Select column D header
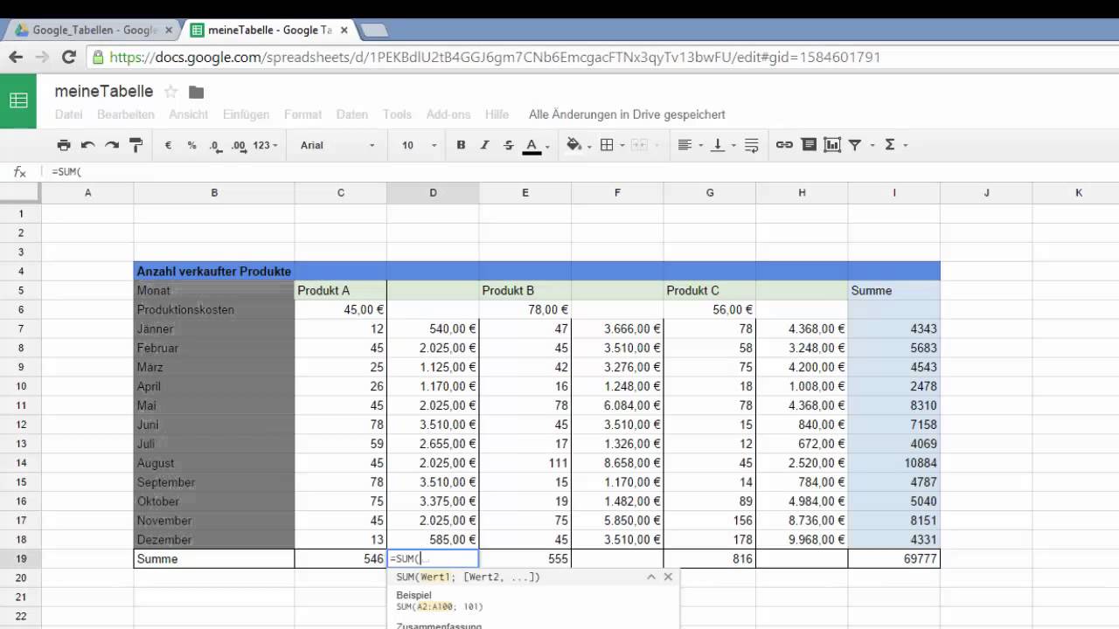The width and height of the screenshot is (1119, 629). click(433, 193)
